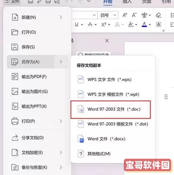The image size is (174, 175).
Task: Click the question mark icon beside 其他格式
Action: tap(81, 154)
